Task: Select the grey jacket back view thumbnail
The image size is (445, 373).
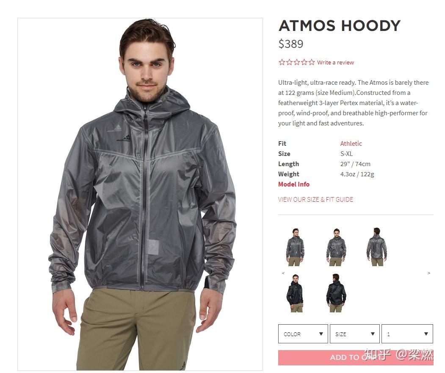Action: 376,247
